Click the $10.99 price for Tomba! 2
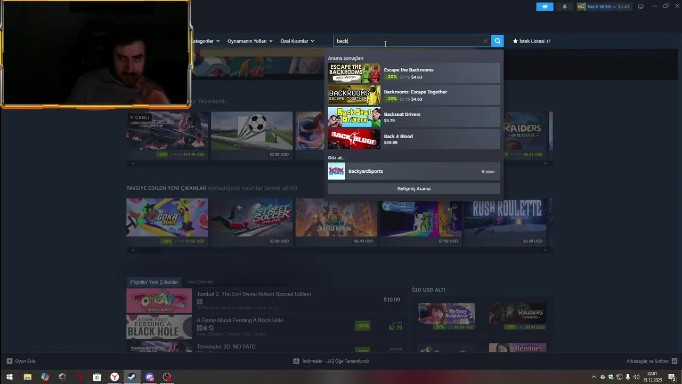Viewport: 682px width, 384px height. (392, 300)
